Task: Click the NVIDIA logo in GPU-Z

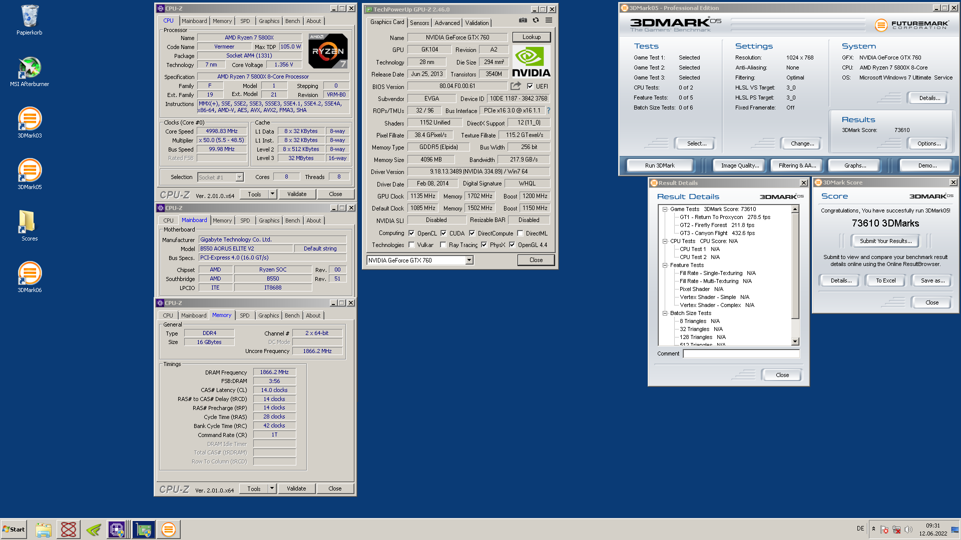Action: point(531,62)
